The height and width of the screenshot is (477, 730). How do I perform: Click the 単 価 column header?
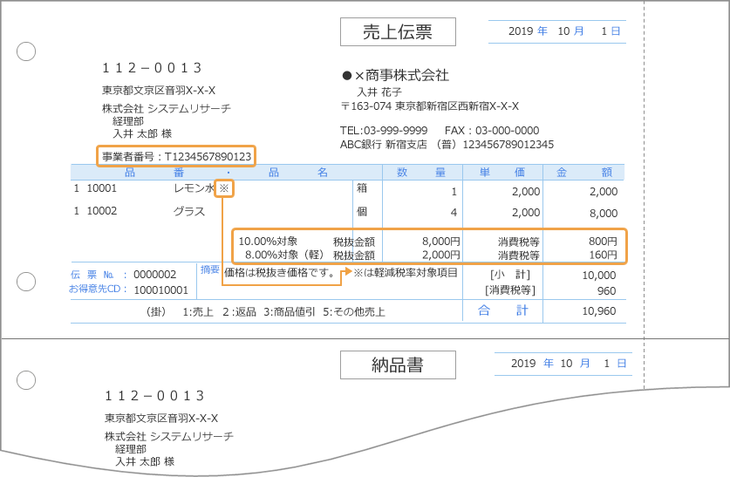[502, 173]
